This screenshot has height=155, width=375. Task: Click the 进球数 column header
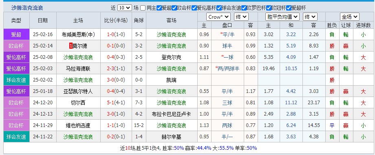click(363, 25)
